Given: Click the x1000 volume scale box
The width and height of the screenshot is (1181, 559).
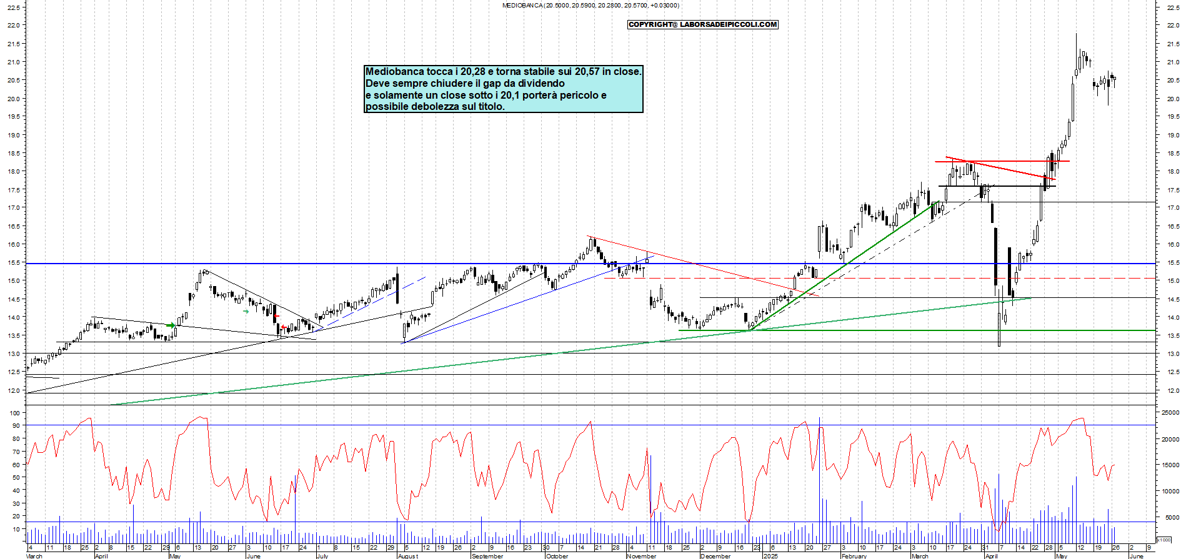Looking at the screenshot, I should click(x=1164, y=540).
